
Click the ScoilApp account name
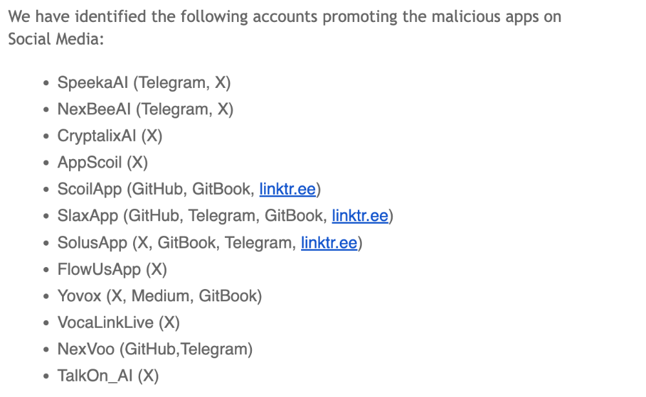tap(89, 189)
